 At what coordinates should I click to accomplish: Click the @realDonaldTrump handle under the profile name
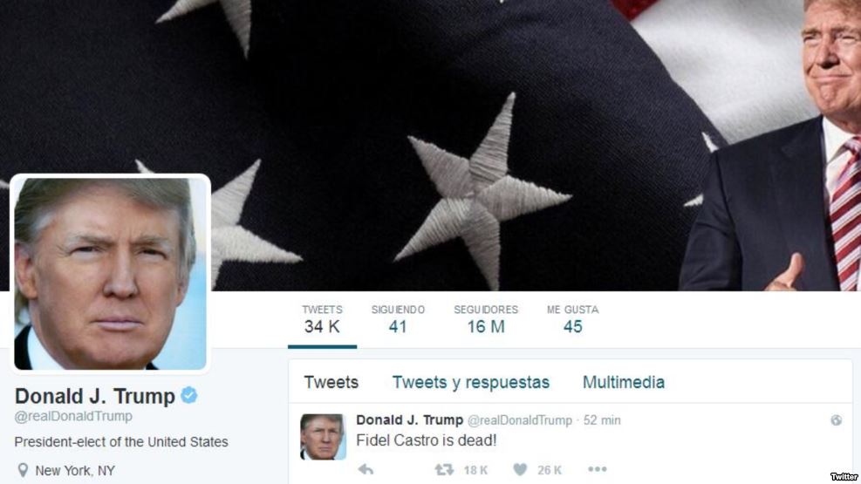click(73, 417)
